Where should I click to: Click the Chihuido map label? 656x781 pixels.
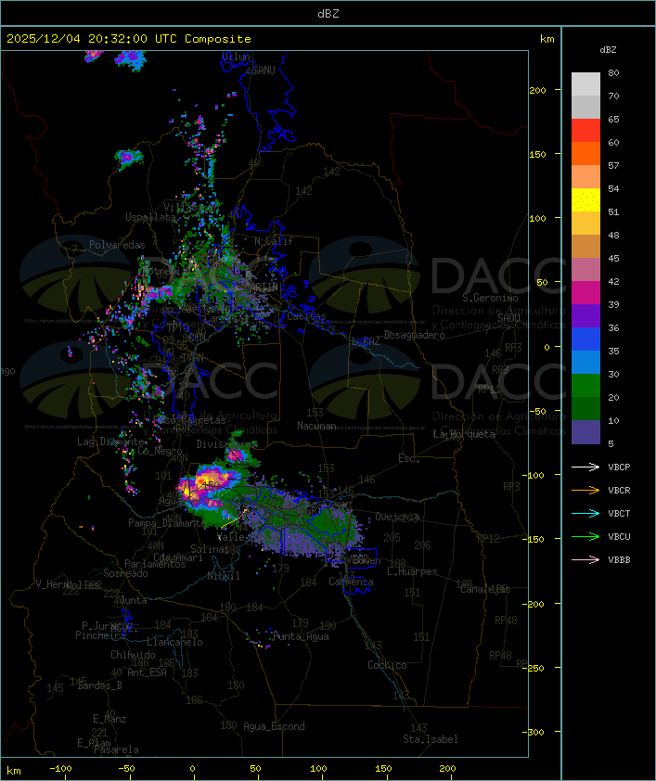133,655
